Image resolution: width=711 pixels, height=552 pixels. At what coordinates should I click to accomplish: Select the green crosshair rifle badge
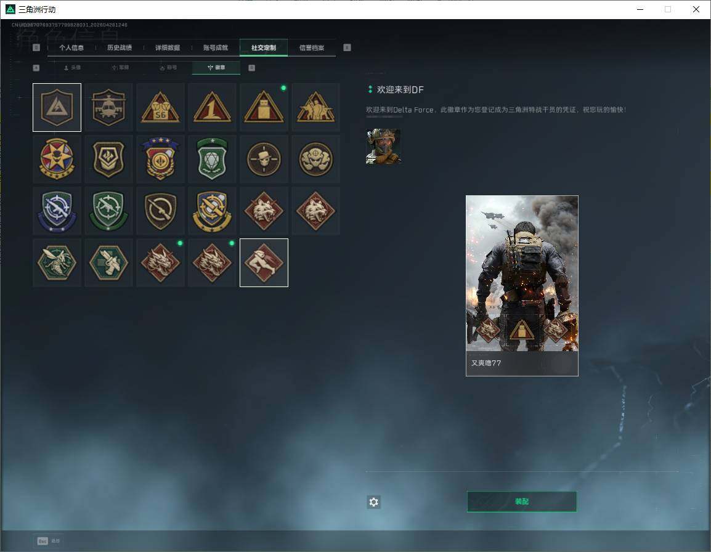(108, 211)
